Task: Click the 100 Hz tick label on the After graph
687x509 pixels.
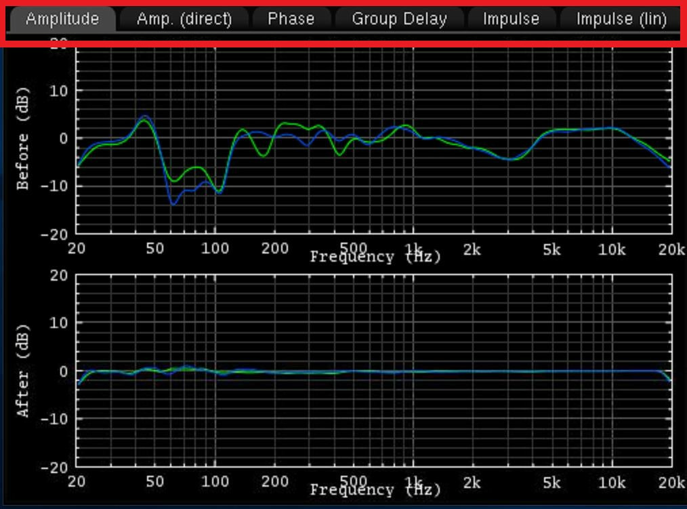Action: point(215,481)
